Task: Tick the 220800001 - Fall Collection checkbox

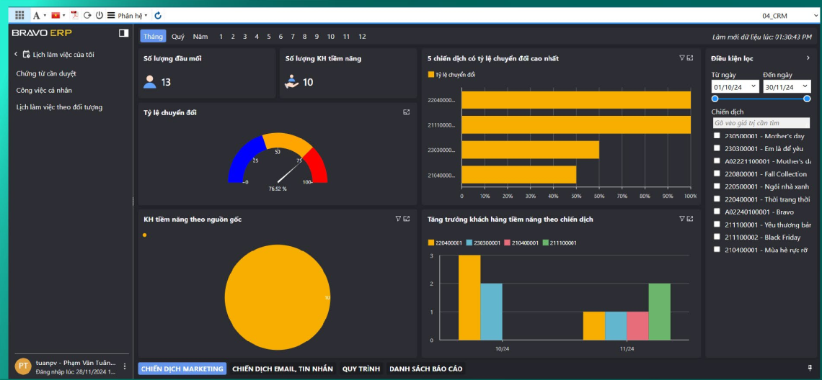Action: pos(717,173)
